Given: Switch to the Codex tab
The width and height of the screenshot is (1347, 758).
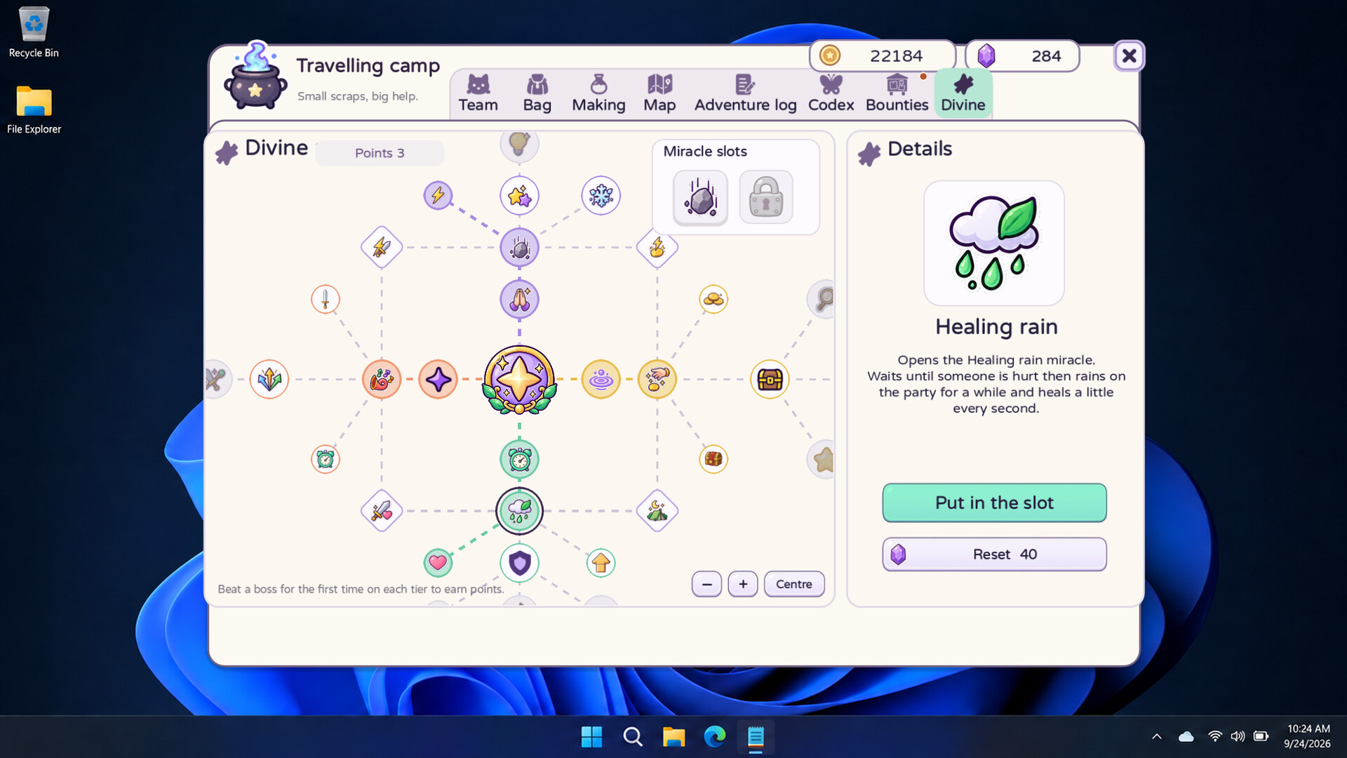Looking at the screenshot, I should click(831, 93).
